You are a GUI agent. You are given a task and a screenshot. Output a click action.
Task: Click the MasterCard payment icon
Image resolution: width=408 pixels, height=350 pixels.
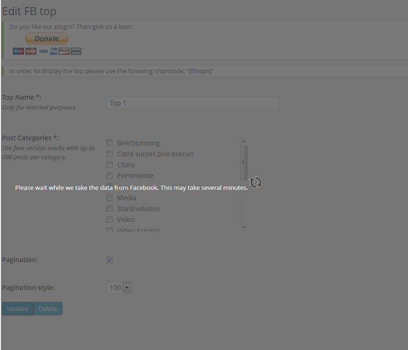pos(31,51)
